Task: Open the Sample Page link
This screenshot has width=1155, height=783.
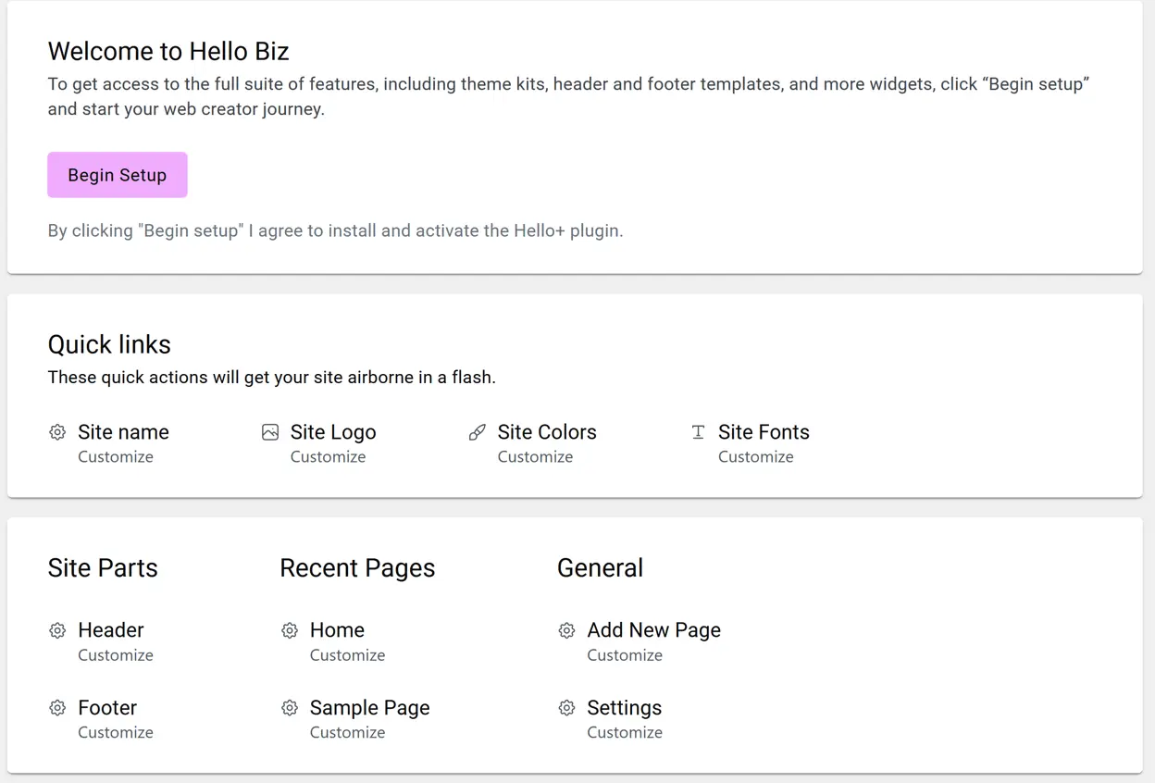Action: [369, 708]
